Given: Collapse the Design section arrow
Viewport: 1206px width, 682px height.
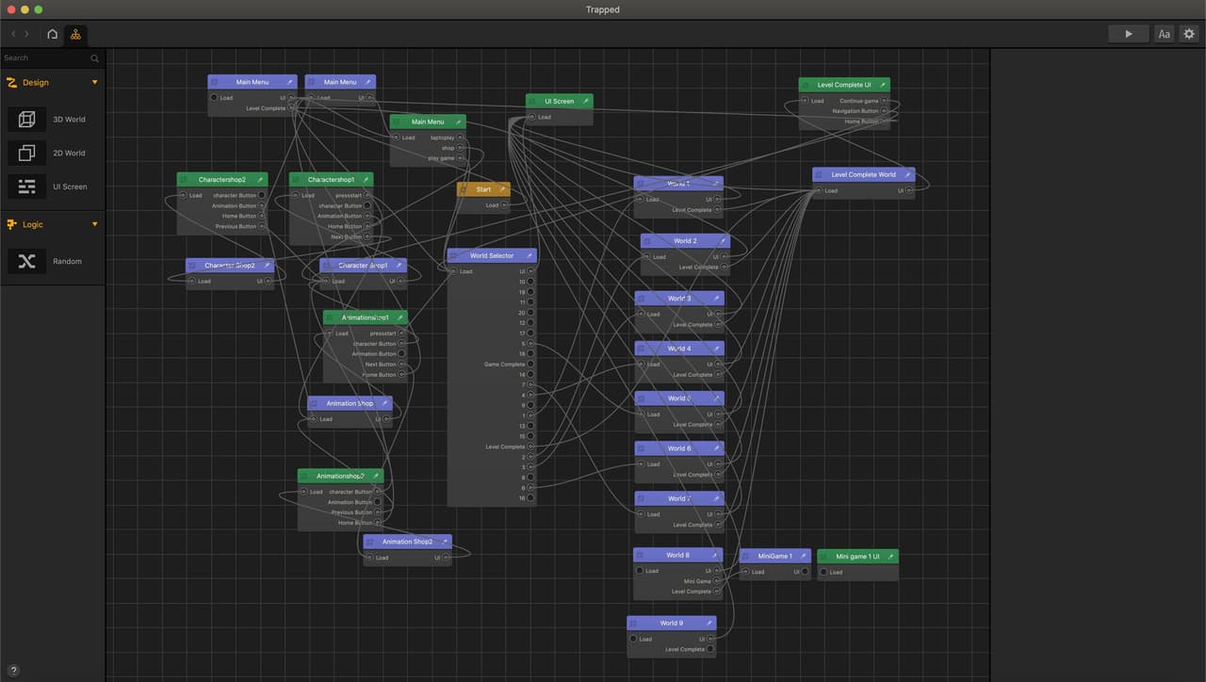Looking at the screenshot, I should click(x=94, y=82).
